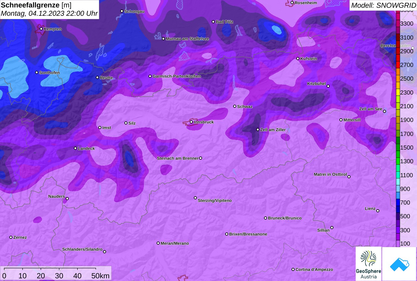Select the Kempten map marker
The image size is (417, 281).
click(x=41, y=29)
